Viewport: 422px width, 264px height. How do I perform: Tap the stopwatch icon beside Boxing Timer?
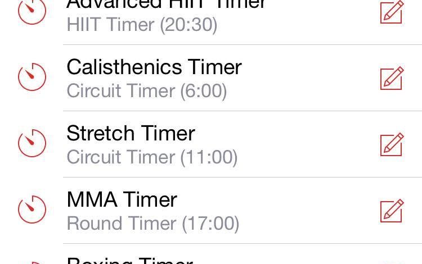pos(32,263)
